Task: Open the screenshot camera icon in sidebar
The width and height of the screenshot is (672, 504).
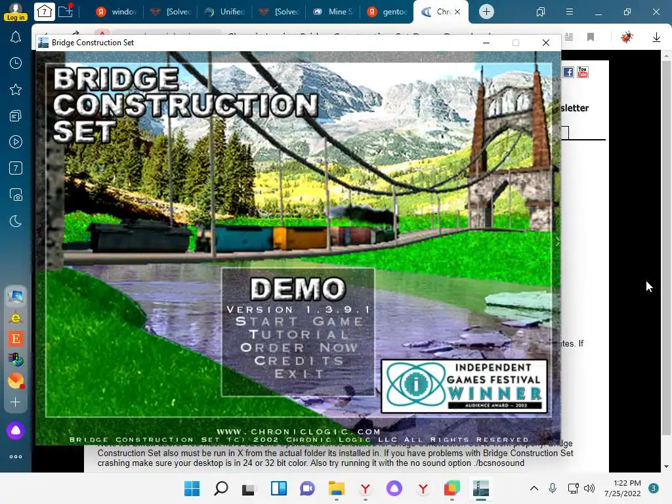Action: click(16, 194)
